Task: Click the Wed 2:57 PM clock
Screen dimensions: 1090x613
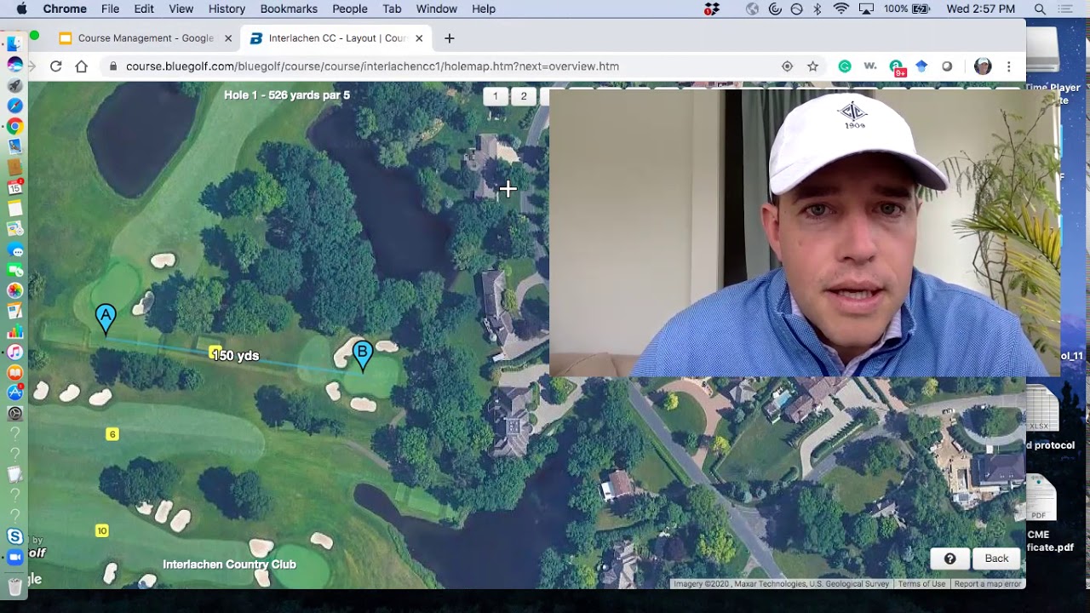Action: (x=981, y=9)
